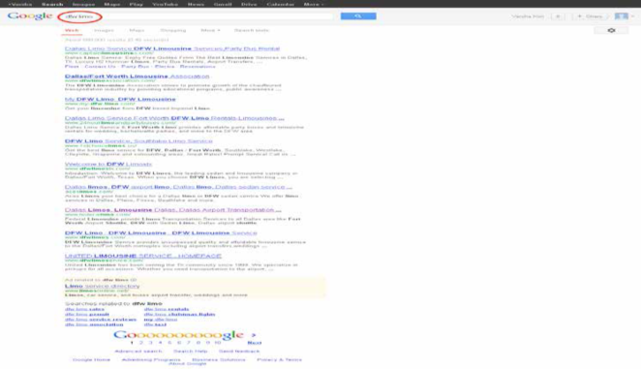This screenshot has width=641, height=369.
Task: Expand the More dropdown under search bar
Action: tap(210, 30)
